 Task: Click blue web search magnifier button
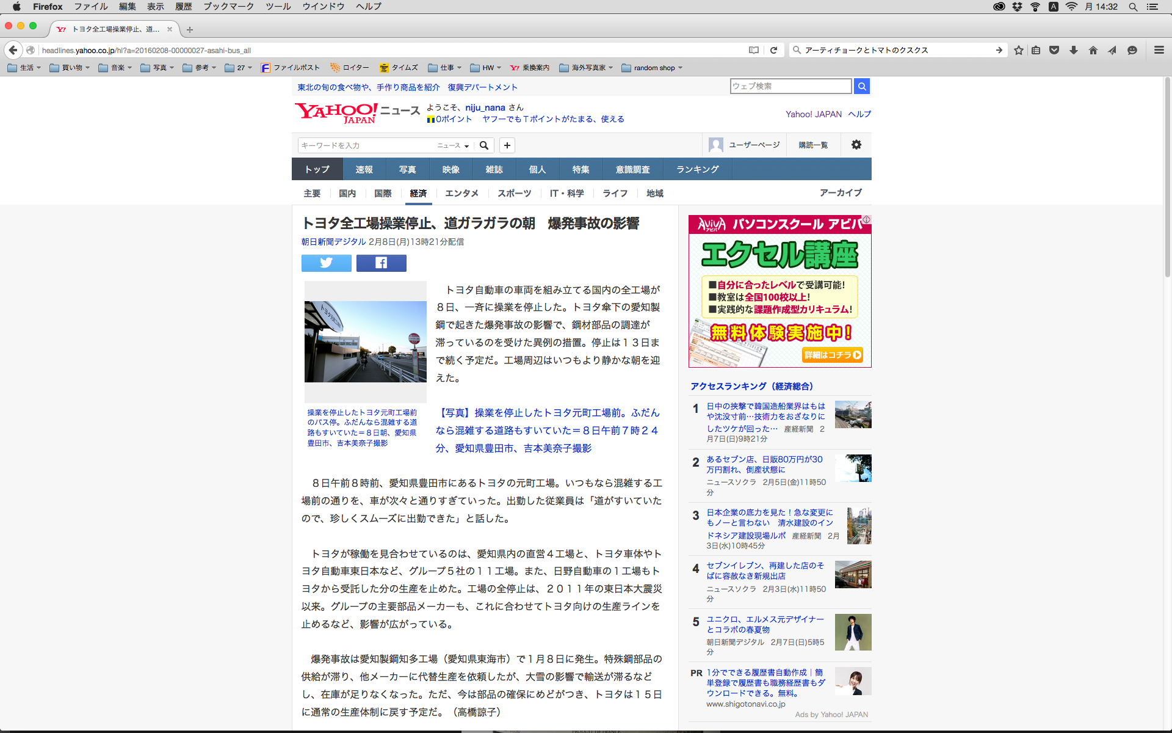coord(861,86)
